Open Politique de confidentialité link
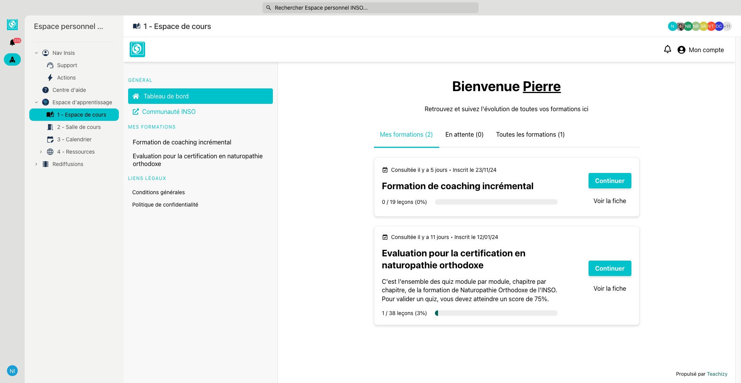Viewport: 741px width, 383px height. [x=165, y=205]
